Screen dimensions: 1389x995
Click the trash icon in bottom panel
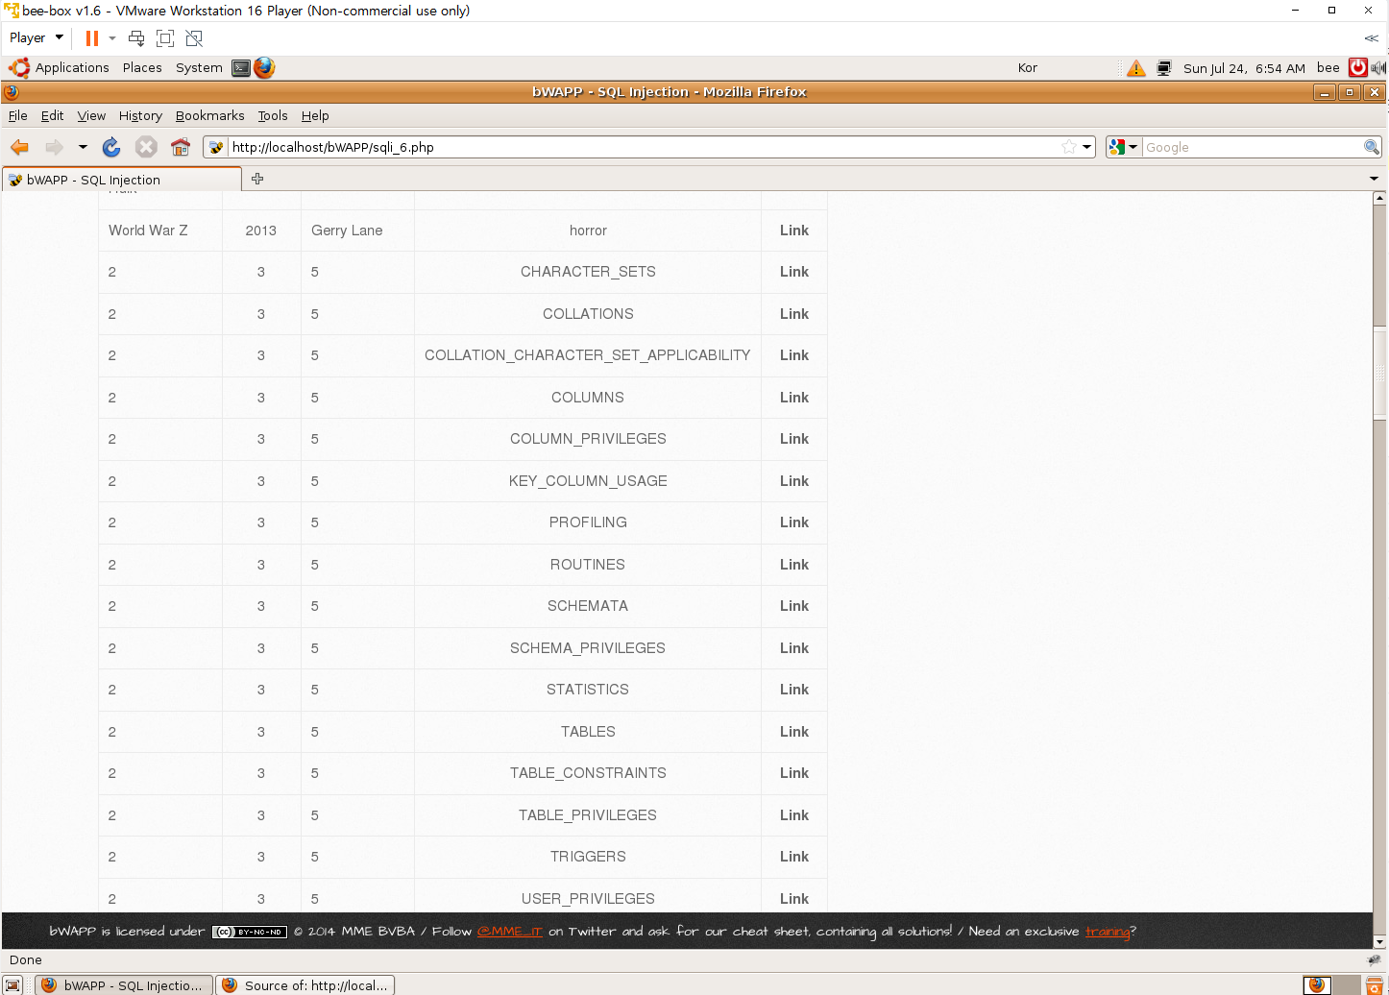(1375, 985)
